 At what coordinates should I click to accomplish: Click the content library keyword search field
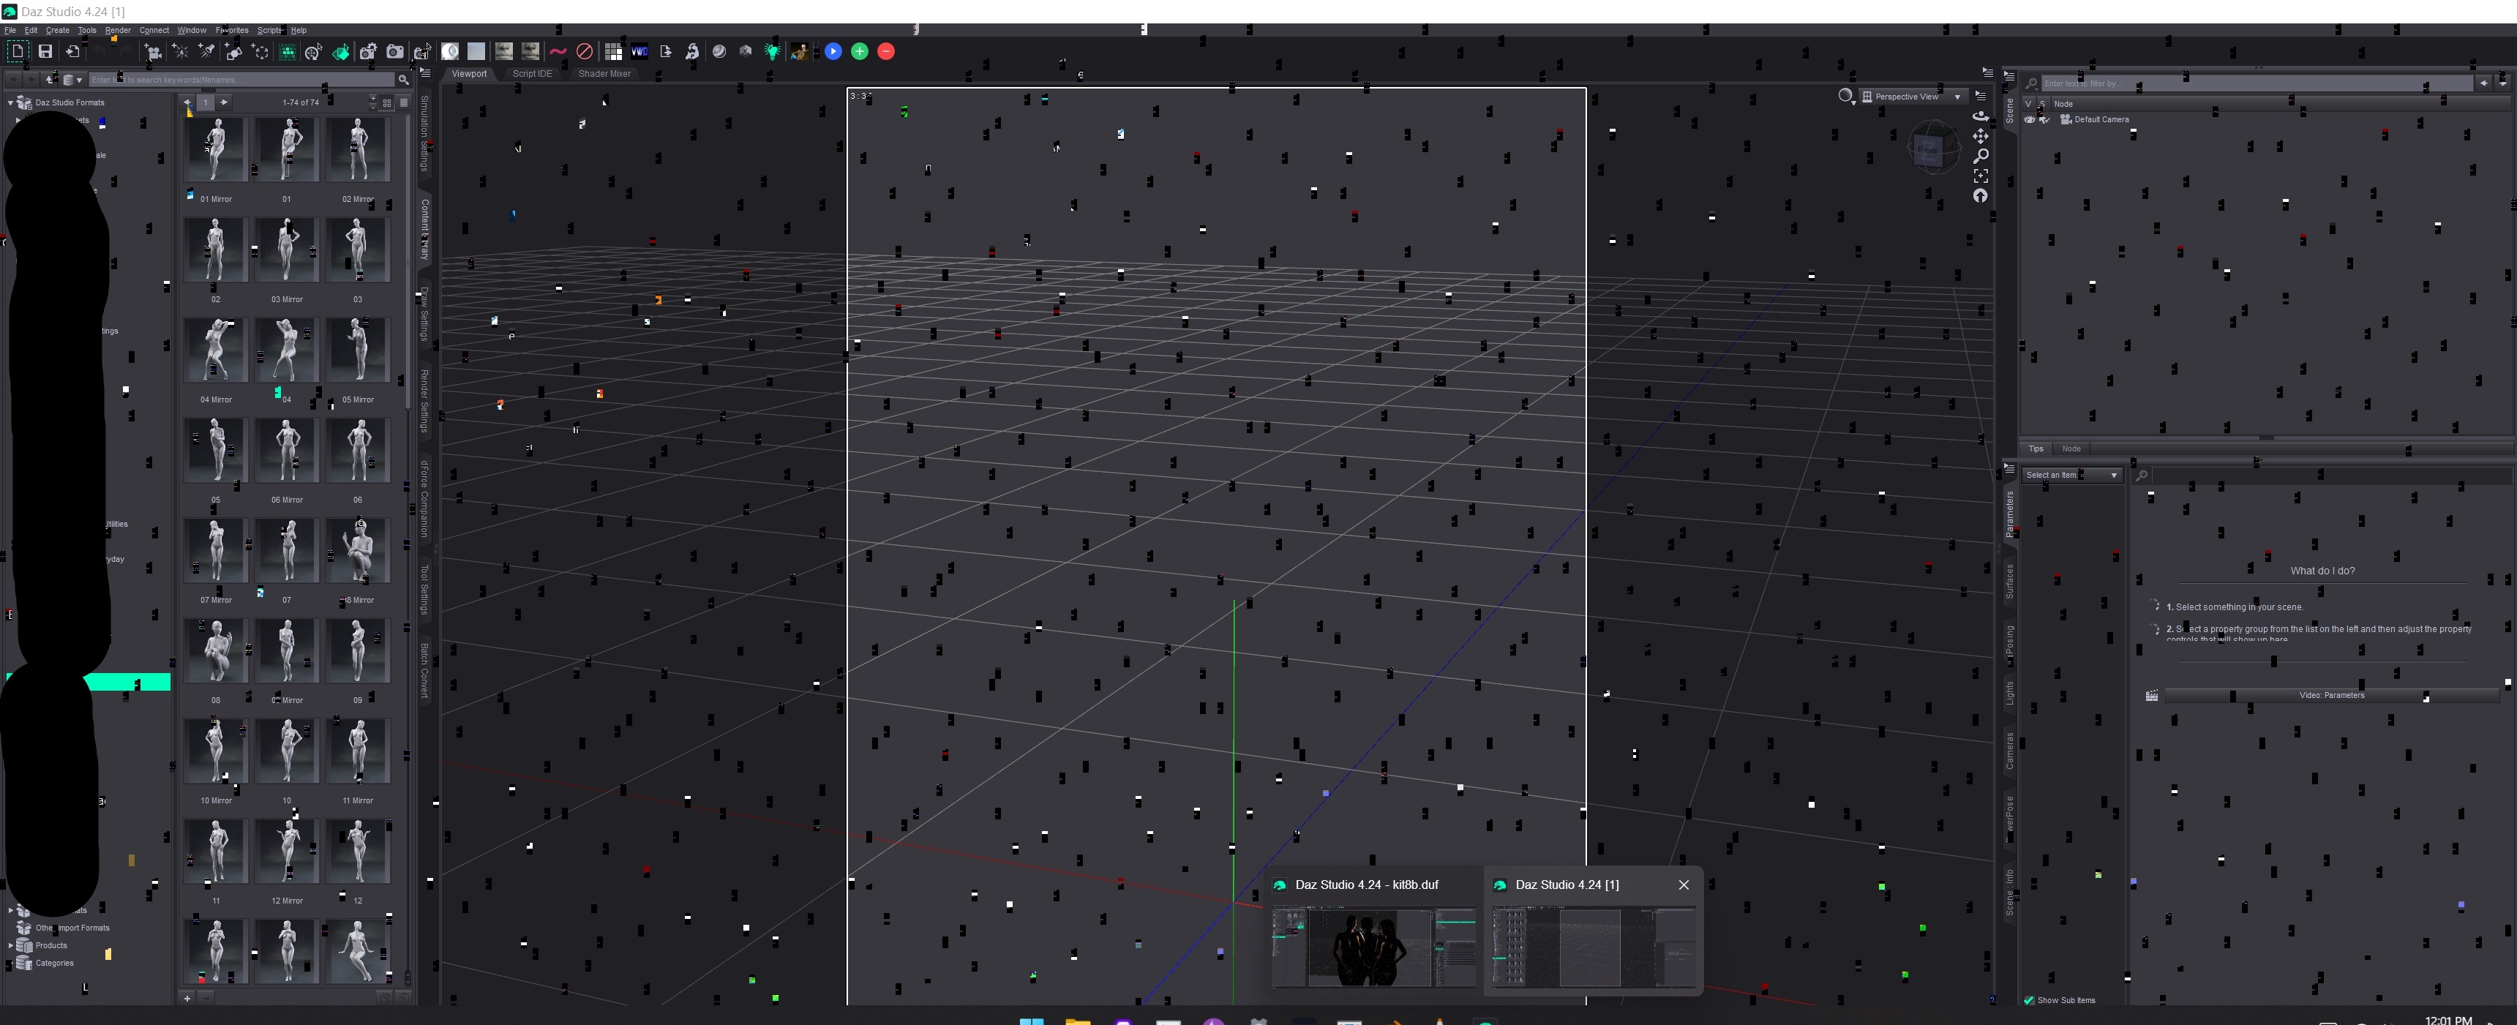(x=241, y=80)
